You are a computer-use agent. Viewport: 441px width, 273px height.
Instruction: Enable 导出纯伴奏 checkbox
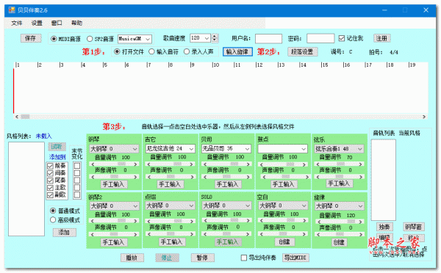click(244, 258)
